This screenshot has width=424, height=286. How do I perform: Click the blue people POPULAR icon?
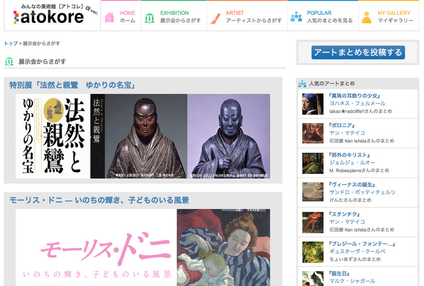296,16
